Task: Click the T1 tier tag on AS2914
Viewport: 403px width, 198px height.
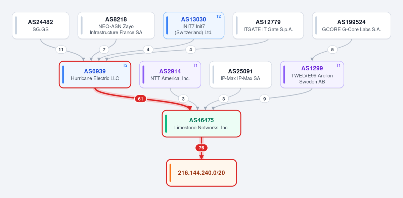Action: pyautogui.click(x=195, y=65)
